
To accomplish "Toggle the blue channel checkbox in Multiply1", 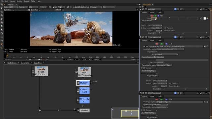I will 158,16.
